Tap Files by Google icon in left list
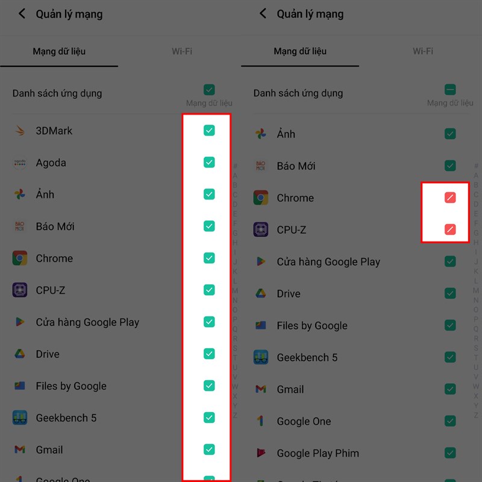This screenshot has height=482, width=482. click(x=20, y=386)
